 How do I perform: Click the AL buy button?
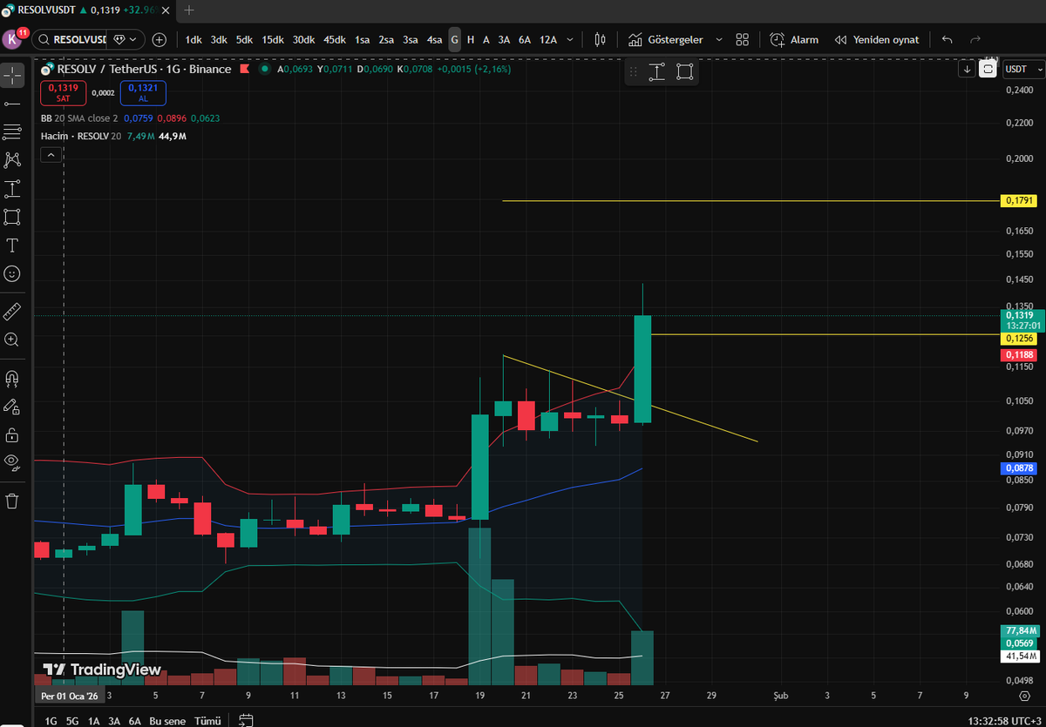coord(142,93)
